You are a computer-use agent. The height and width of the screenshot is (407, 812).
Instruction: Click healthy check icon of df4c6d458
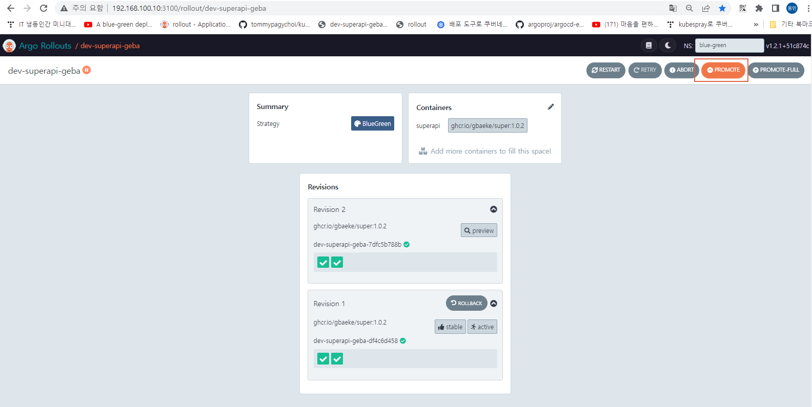(x=403, y=341)
